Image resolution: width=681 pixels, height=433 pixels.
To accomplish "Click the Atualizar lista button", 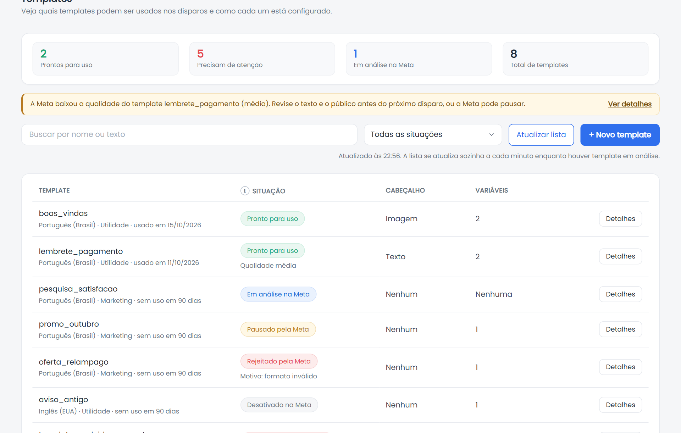I will tap(541, 135).
